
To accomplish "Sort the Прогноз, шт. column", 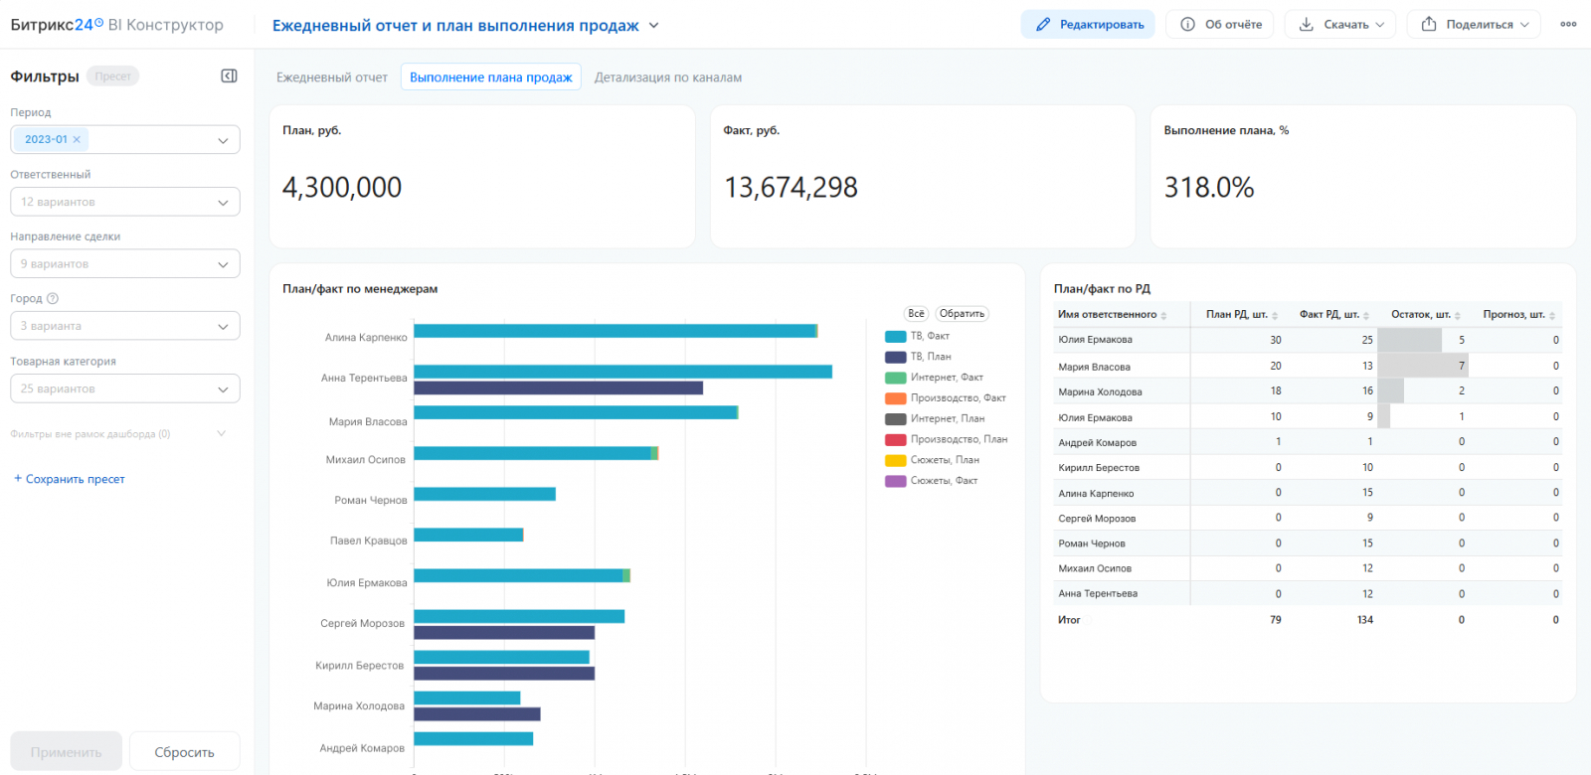I will click(x=1552, y=315).
